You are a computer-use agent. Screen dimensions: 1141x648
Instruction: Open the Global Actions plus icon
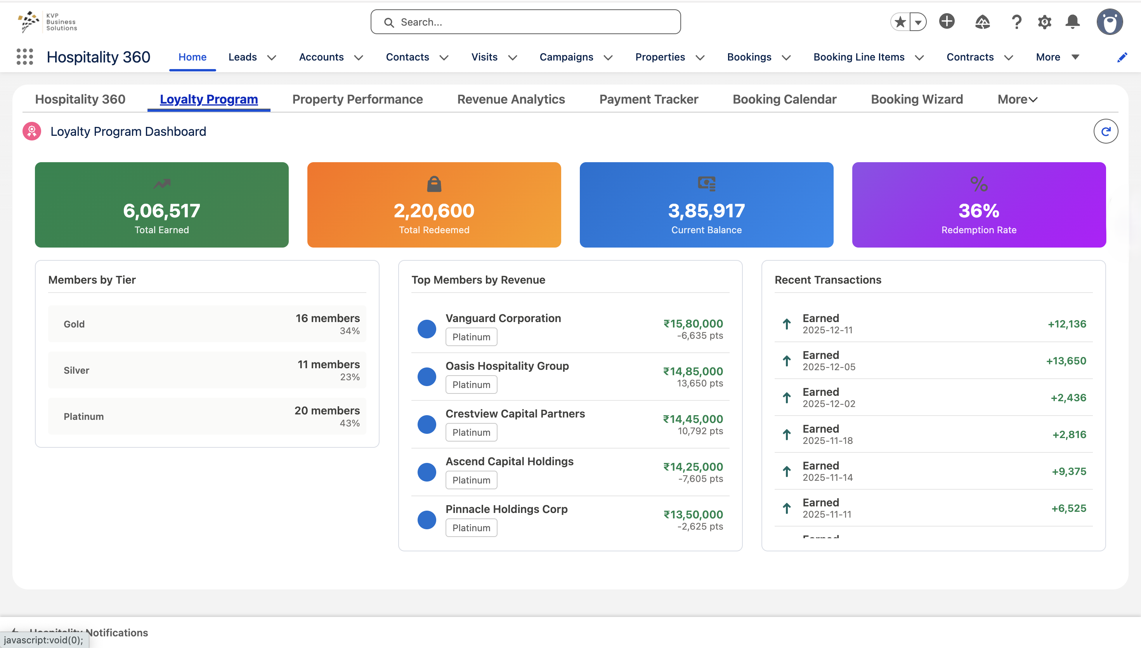pyautogui.click(x=947, y=21)
